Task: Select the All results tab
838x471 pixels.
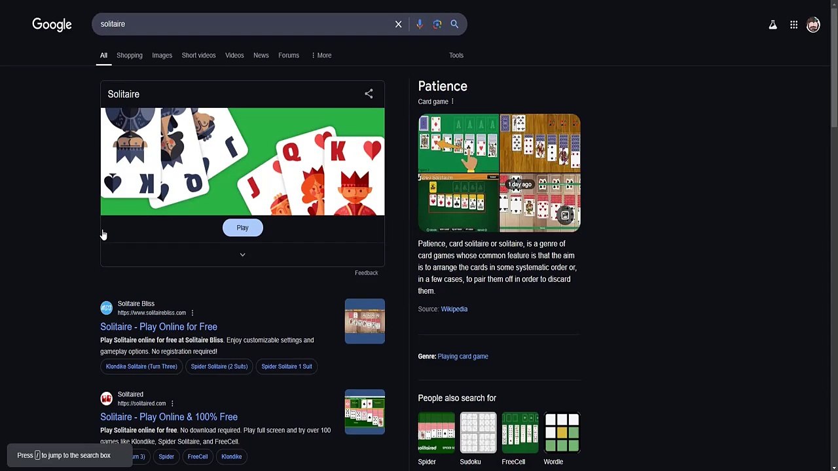Action: (x=103, y=56)
